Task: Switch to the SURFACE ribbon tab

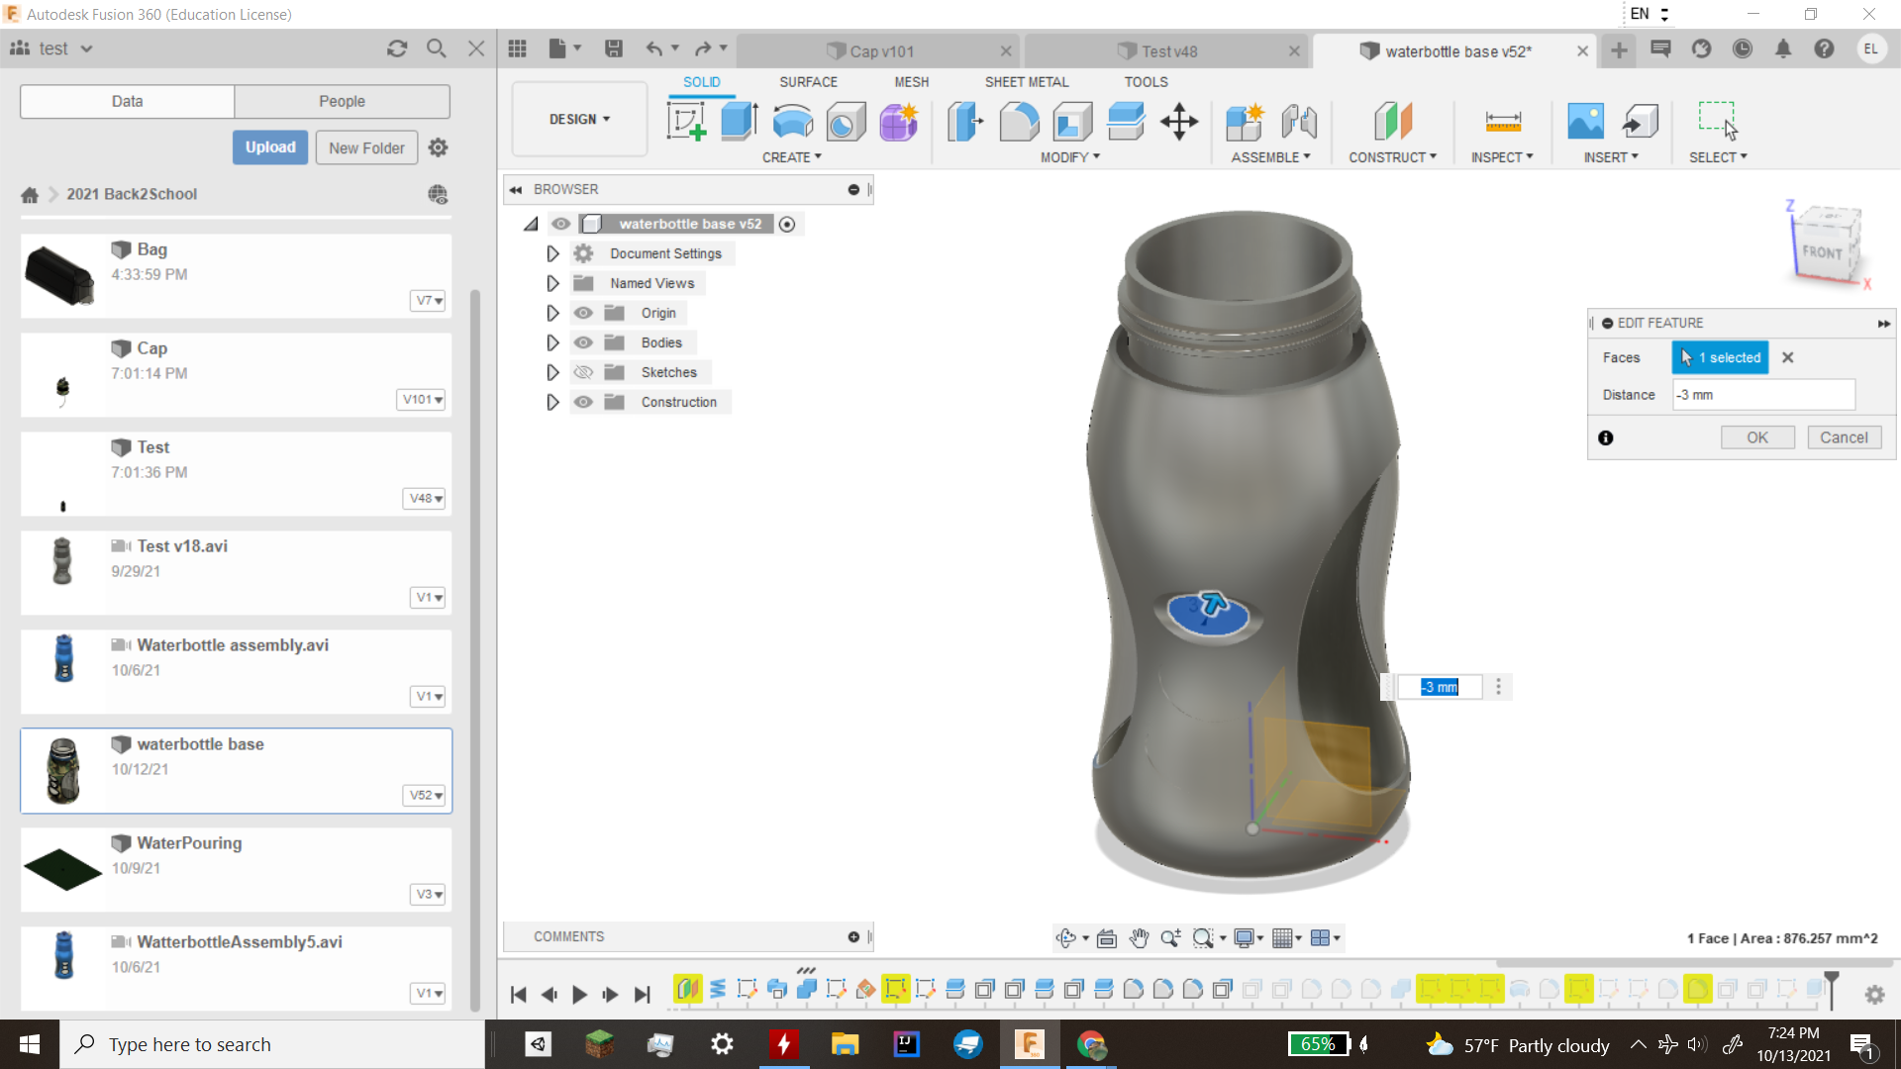Action: (808, 82)
